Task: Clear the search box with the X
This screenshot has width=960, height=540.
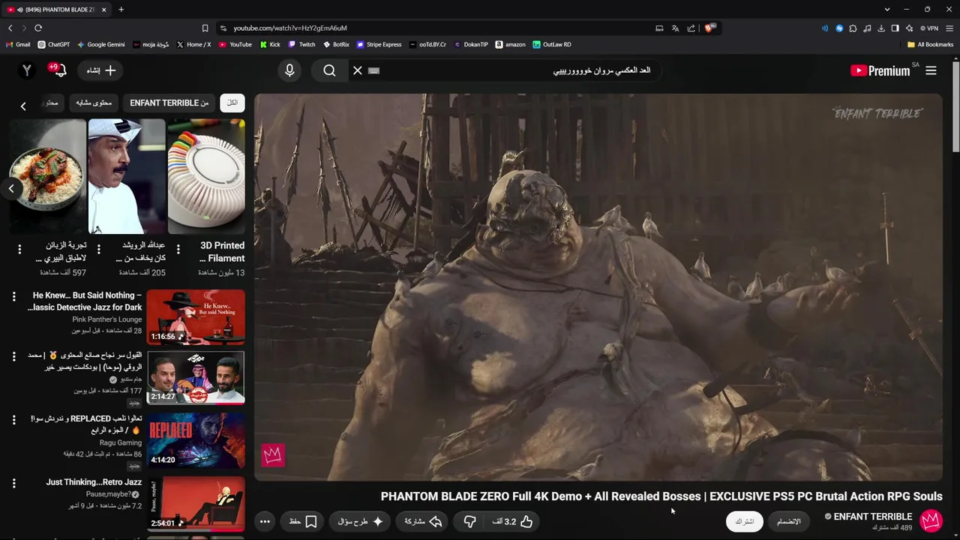Action: coord(358,70)
